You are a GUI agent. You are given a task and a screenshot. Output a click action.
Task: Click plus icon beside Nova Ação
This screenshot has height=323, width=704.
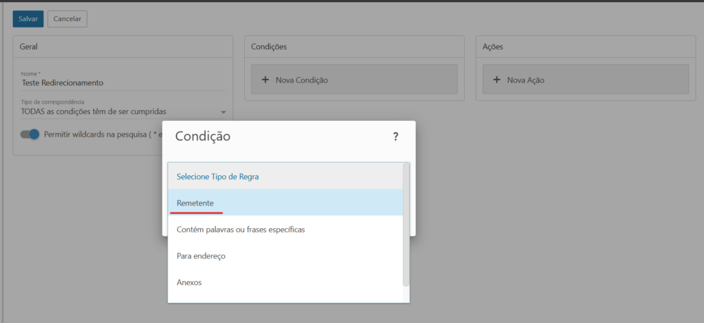tap(496, 80)
